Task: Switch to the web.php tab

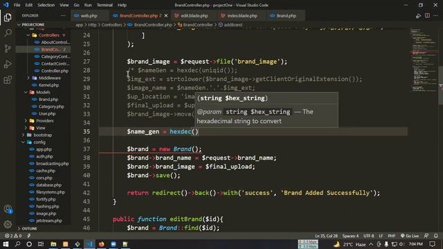Action: coord(89,15)
